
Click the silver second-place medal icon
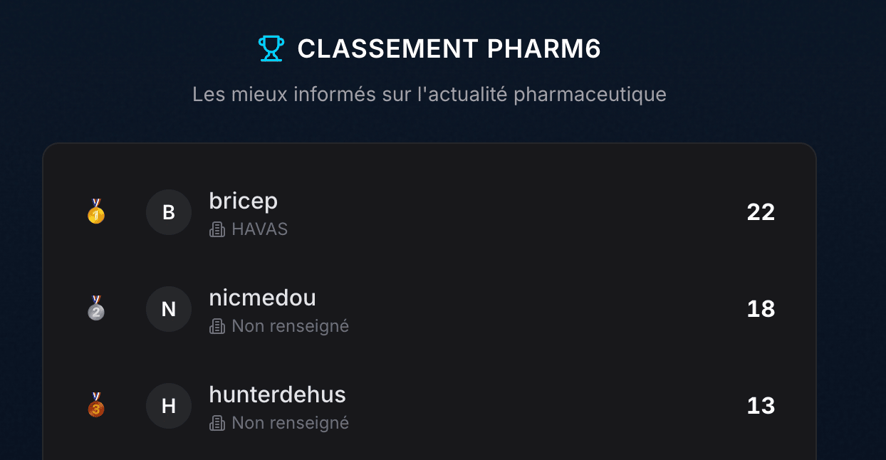(x=96, y=308)
